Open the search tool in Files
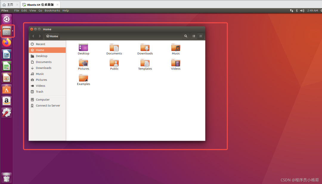 186,36
